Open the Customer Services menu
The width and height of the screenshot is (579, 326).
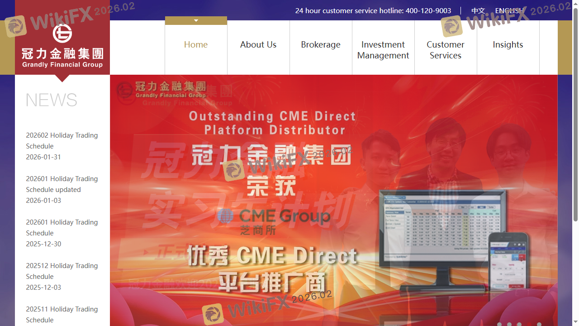pos(446,50)
